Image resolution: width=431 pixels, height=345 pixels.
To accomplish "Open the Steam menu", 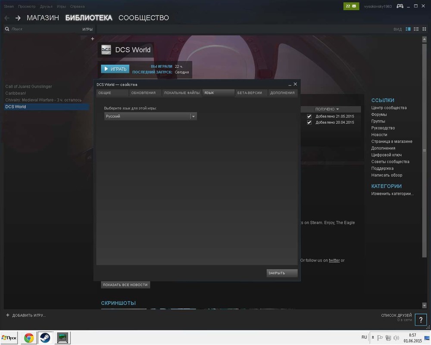I will pyautogui.click(x=9, y=6).
